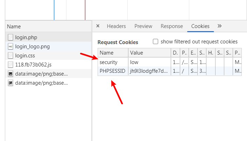The height and width of the screenshot is (141, 247).
Task: Select the security cookie row
Action: click(x=170, y=62)
